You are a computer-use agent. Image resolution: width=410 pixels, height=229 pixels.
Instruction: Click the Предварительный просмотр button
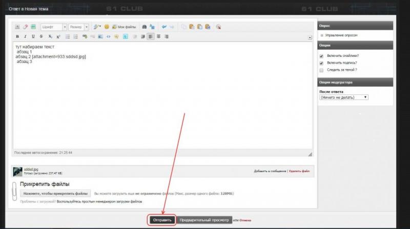coord(205,220)
